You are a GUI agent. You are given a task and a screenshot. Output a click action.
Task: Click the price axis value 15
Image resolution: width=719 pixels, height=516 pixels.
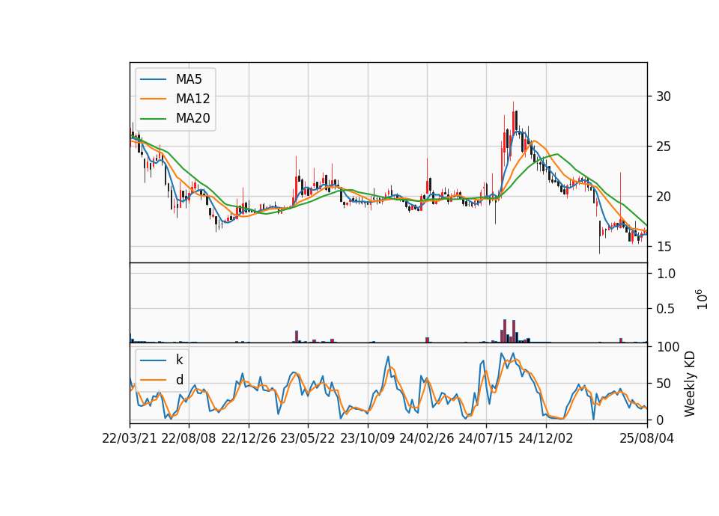pyautogui.click(x=664, y=247)
